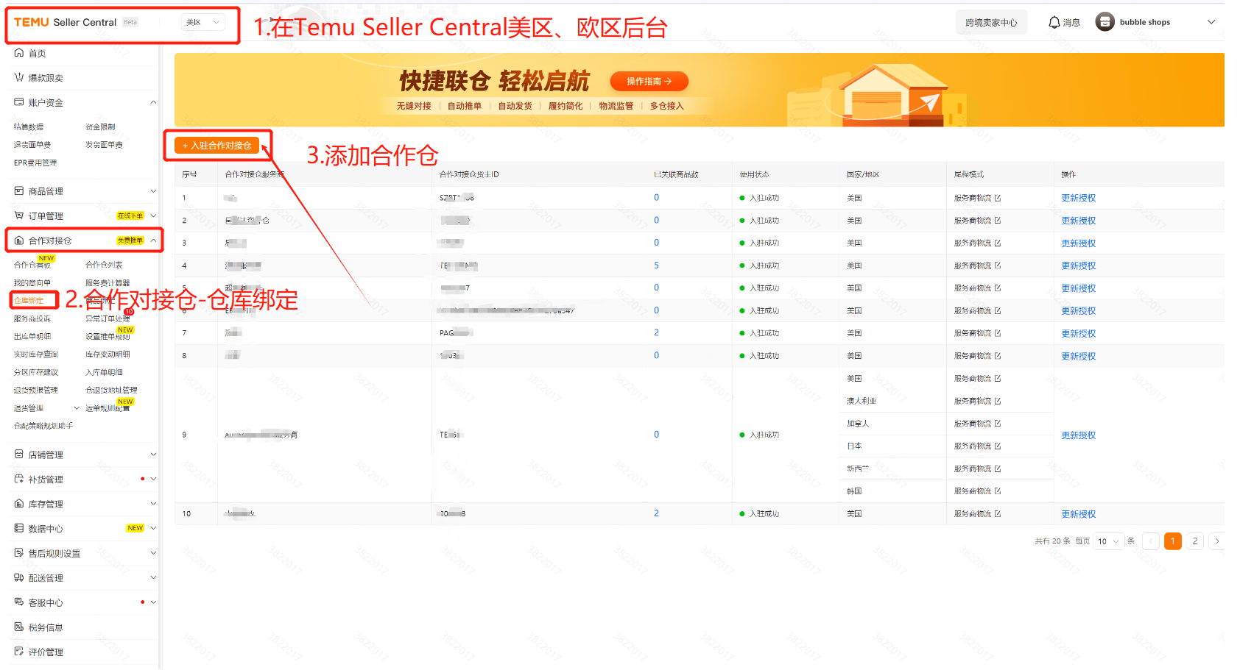This screenshot has height=670, width=1240.
Task: Click the 快捷联仓 轻松启航 banner
Action: point(700,90)
